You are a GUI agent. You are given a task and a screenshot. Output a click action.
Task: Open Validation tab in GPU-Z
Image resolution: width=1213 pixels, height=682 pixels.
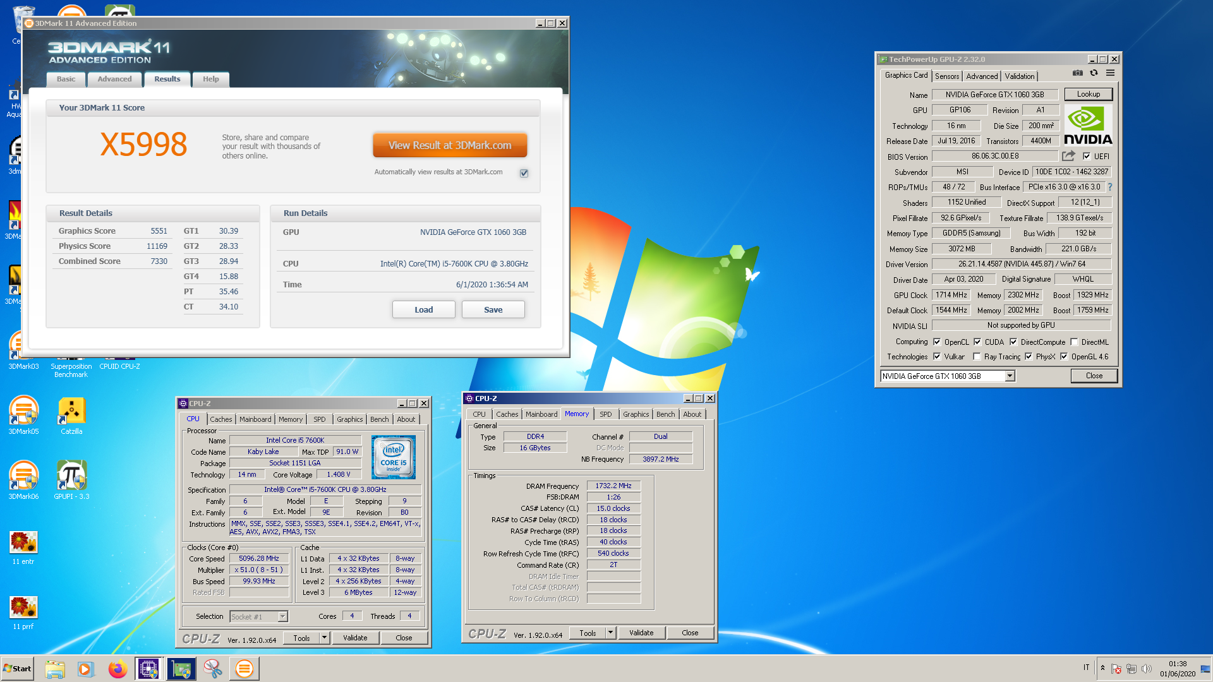coord(1020,76)
